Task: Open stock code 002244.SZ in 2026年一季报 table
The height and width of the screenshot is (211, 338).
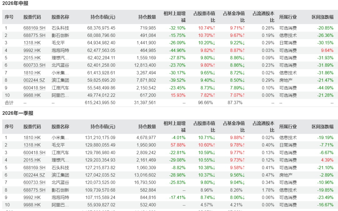Action: coord(34,175)
